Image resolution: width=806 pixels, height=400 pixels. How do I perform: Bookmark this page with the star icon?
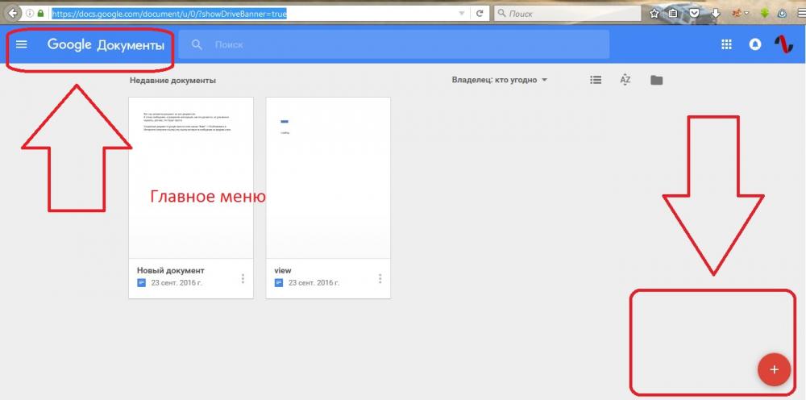pyautogui.click(x=654, y=14)
